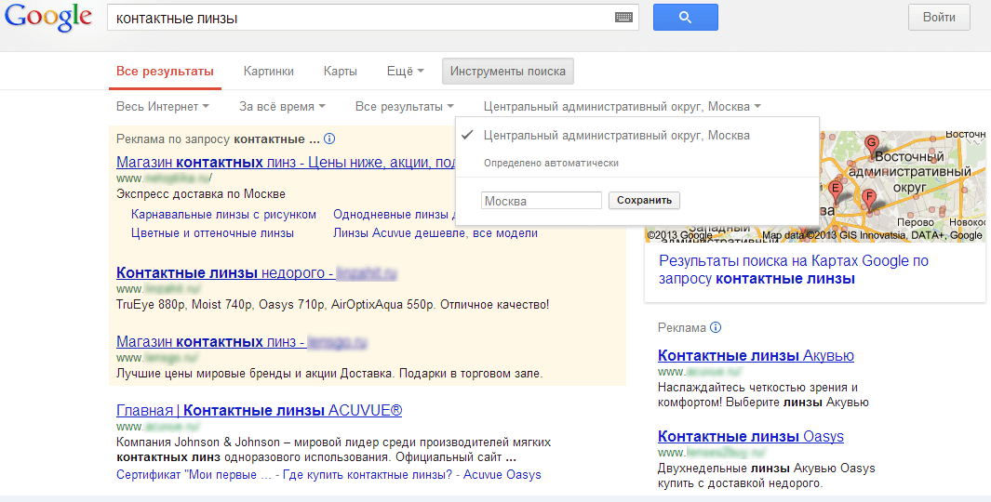
Task: Open 'Результаты поиска на Картах Google' link
Action: pos(794,270)
